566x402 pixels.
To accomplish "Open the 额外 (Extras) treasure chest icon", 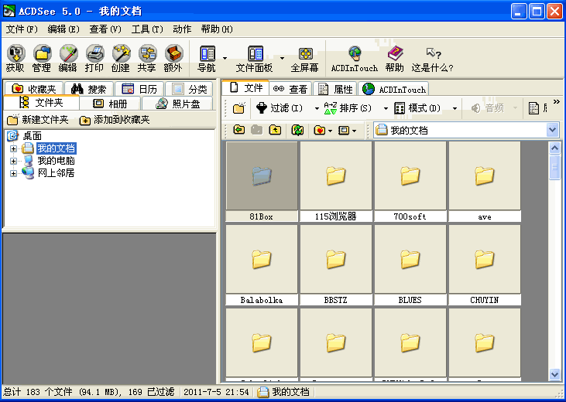I will (x=173, y=59).
